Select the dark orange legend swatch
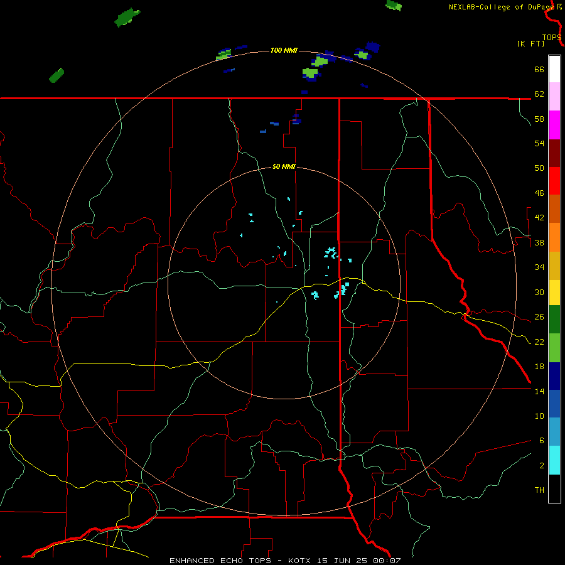The width and height of the screenshot is (565, 565). (x=554, y=208)
